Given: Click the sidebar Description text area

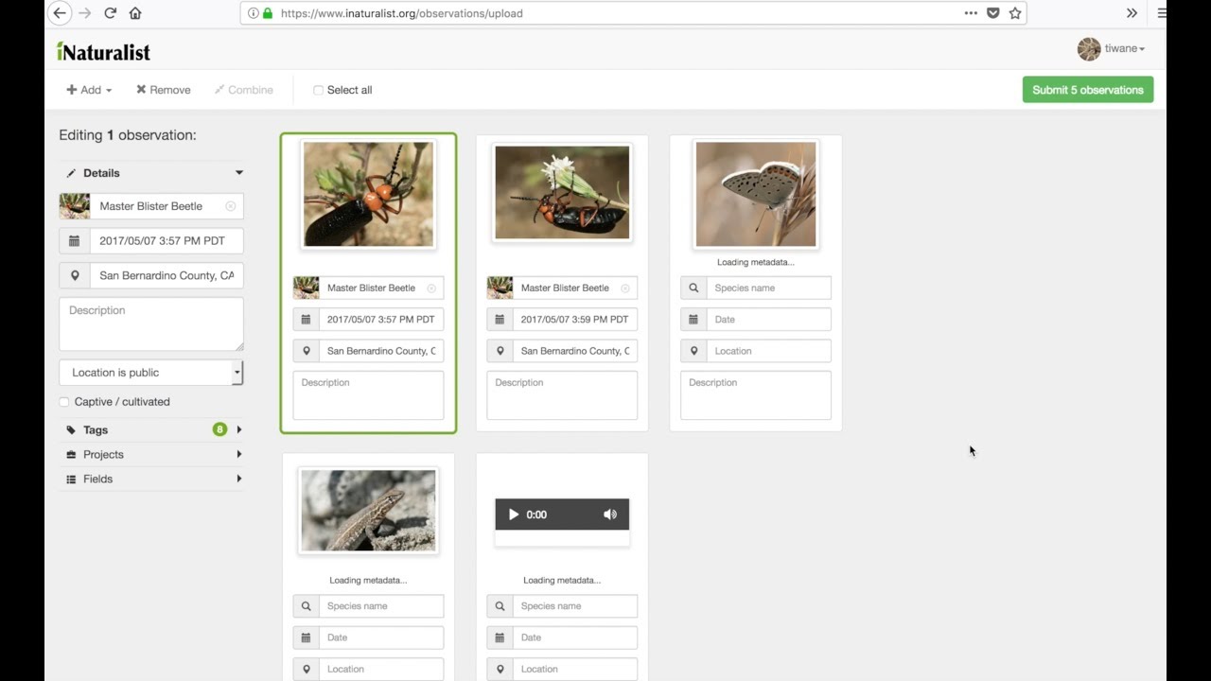Looking at the screenshot, I should (151, 324).
